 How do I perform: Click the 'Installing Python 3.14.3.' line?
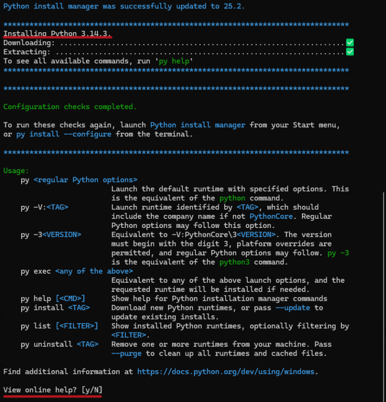click(57, 34)
